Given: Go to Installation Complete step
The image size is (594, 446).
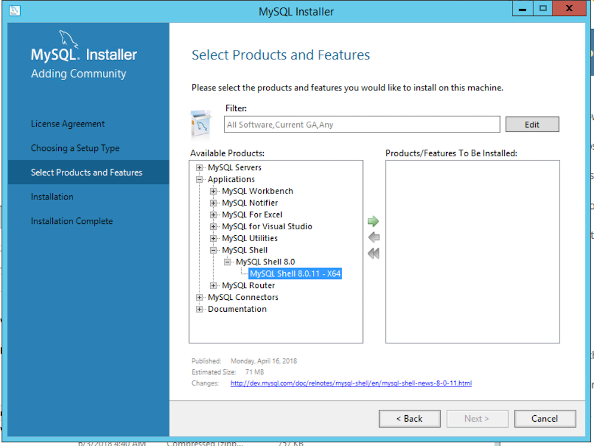Looking at the screenshot, I should tap(72, 221).
